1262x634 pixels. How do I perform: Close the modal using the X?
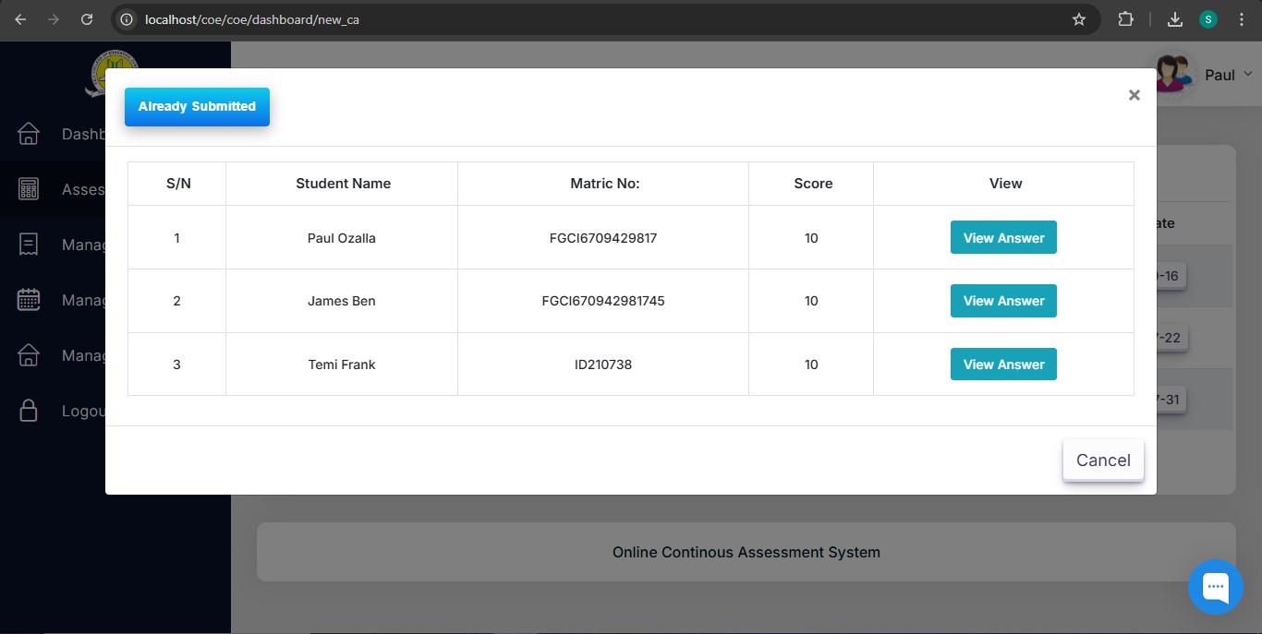1134,95
